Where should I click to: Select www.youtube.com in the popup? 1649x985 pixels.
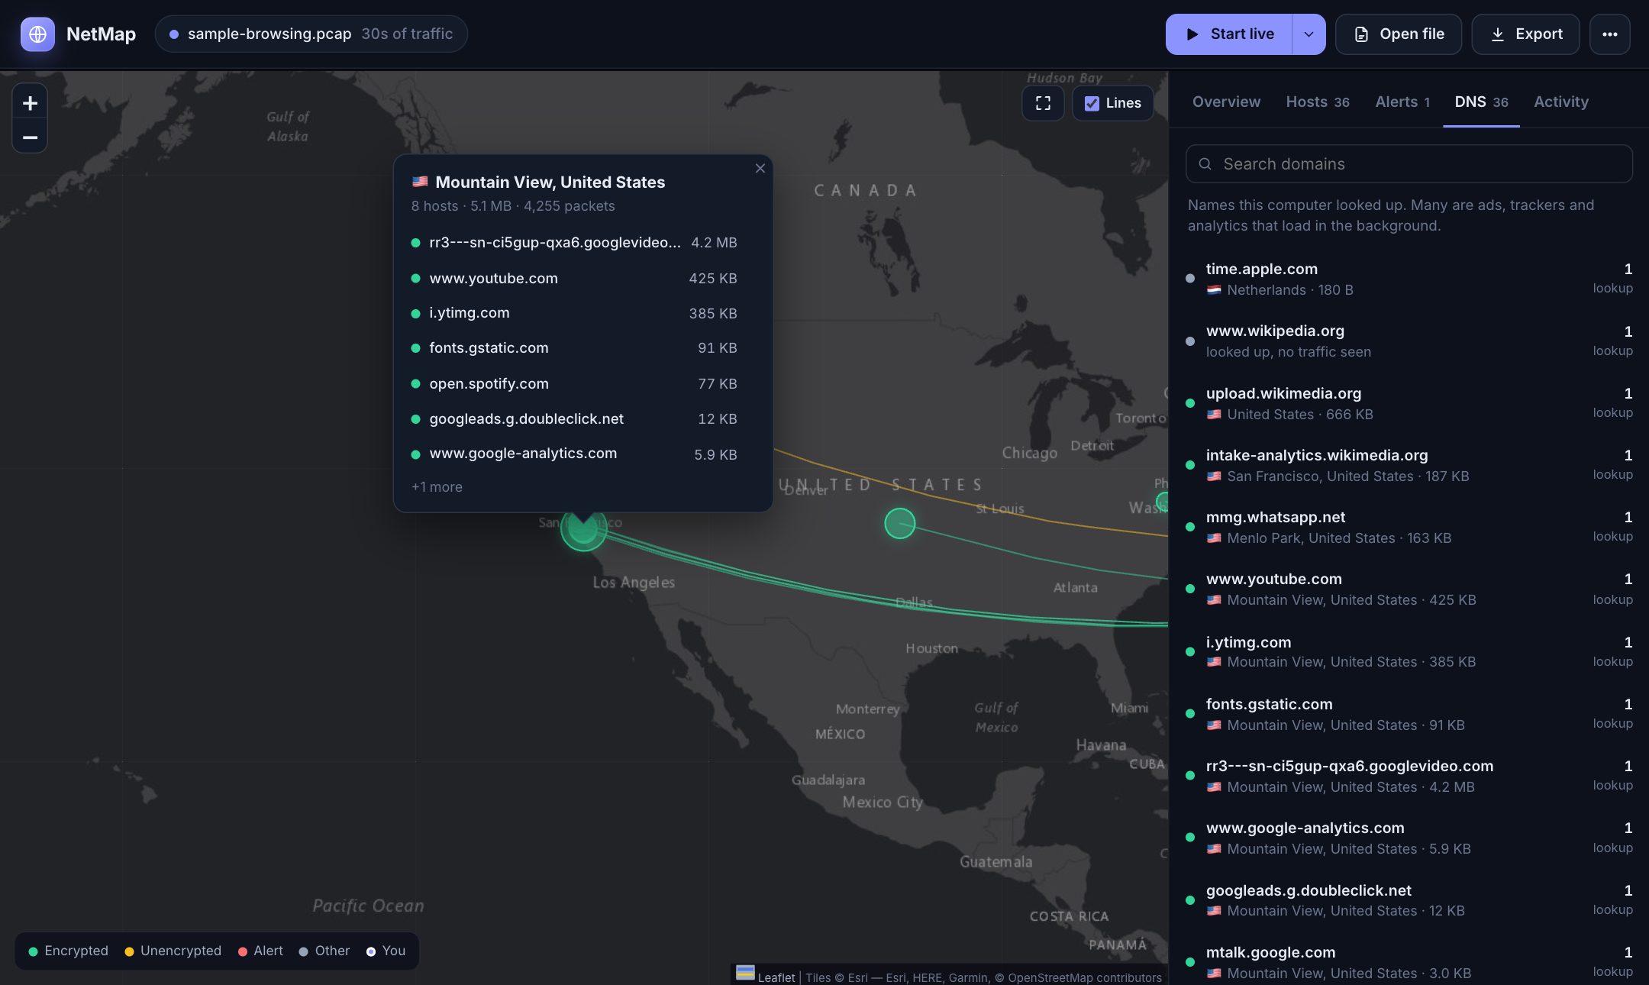574,279
